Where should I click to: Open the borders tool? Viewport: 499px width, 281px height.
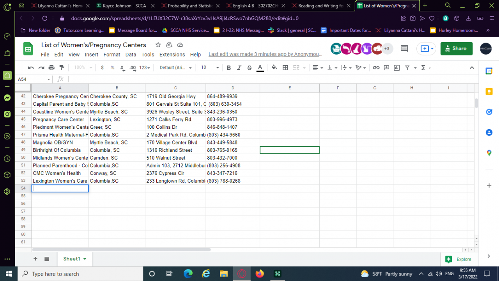285,68
